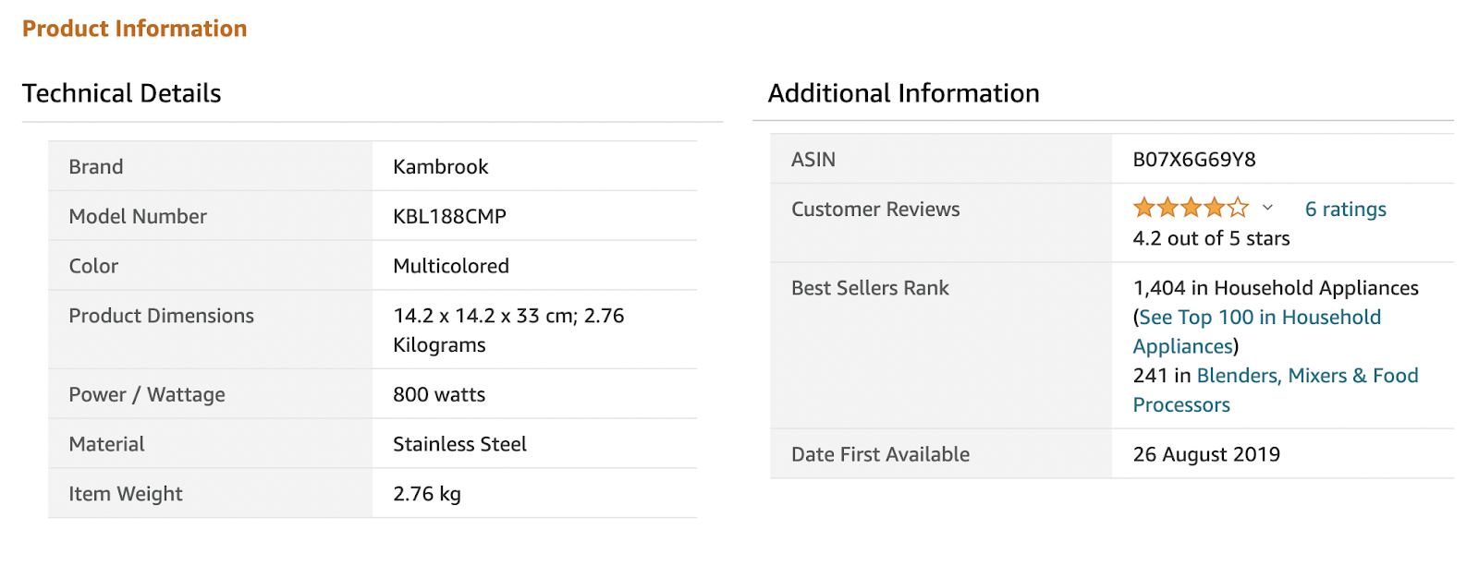Click model number KBL188CMP

(x=449, y=217)
